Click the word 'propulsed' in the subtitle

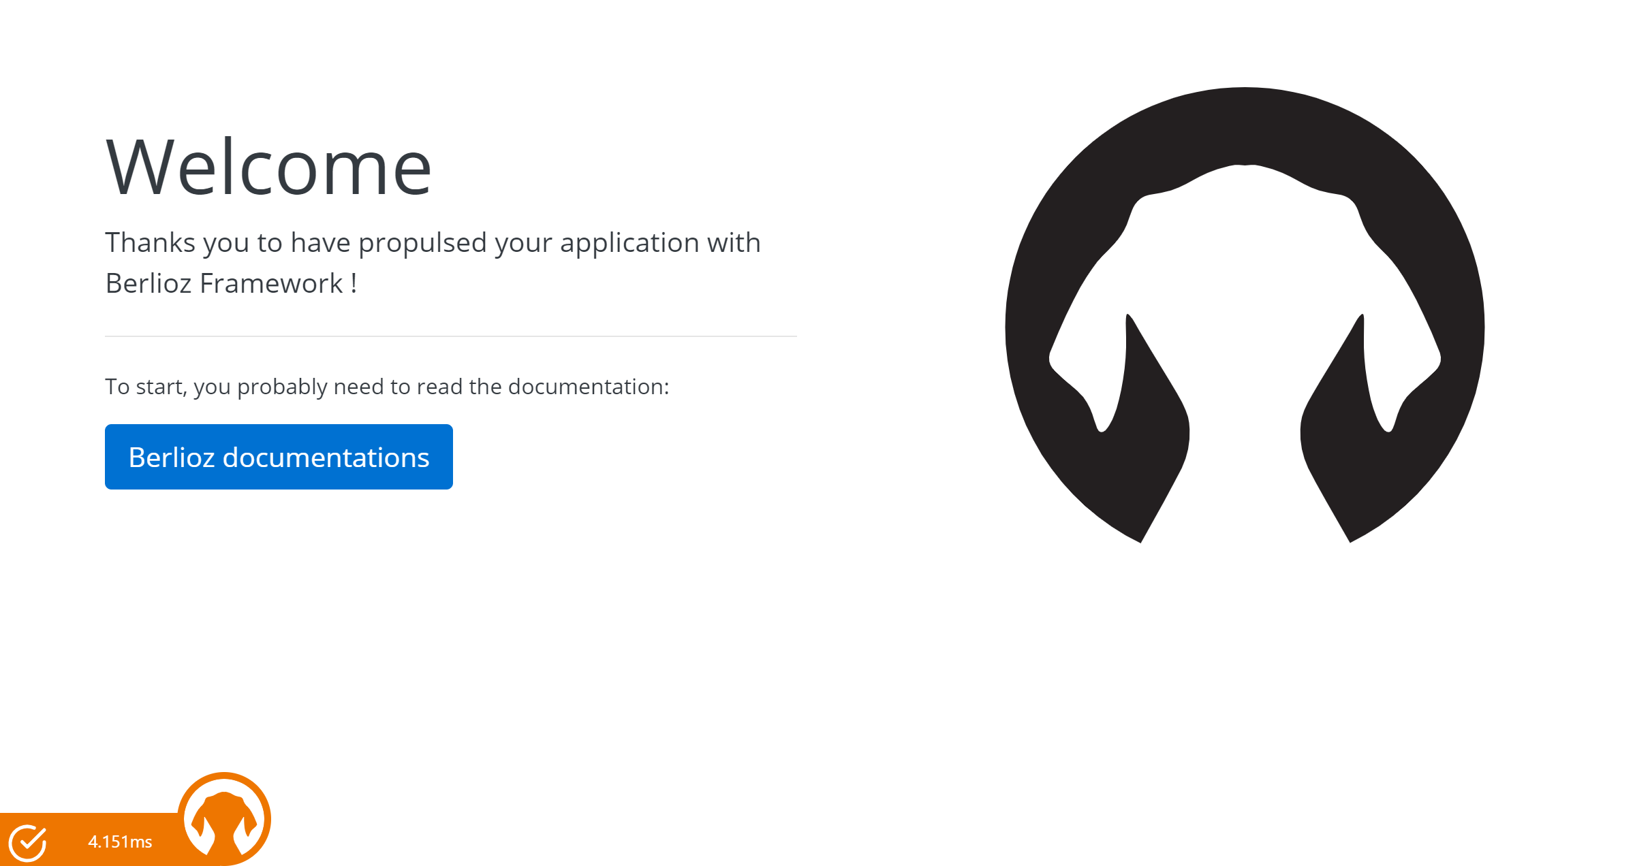(422, 243)
